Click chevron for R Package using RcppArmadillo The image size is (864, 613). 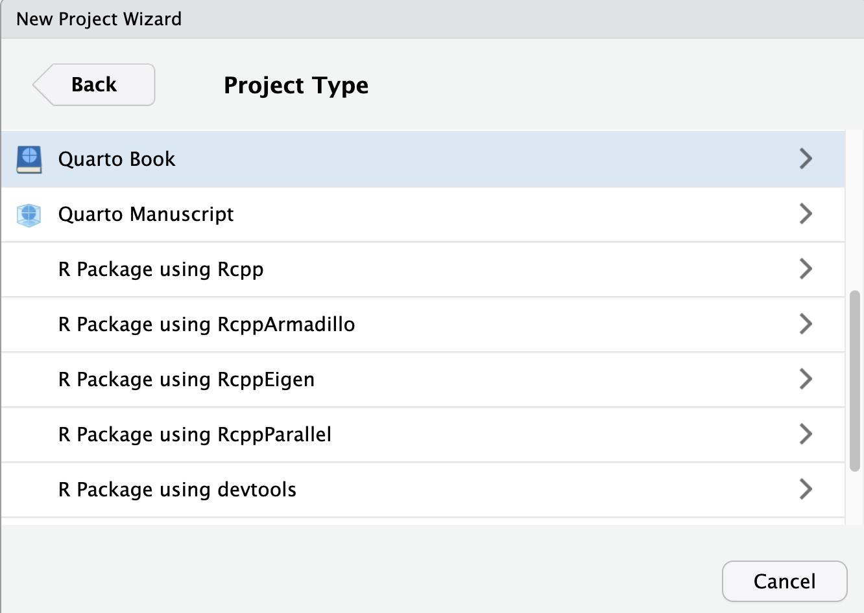[806, 324]
